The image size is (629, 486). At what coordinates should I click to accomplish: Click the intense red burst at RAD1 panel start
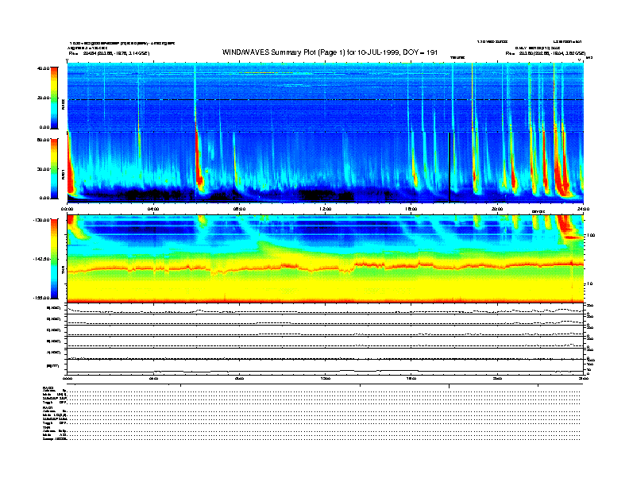[71, 179]
